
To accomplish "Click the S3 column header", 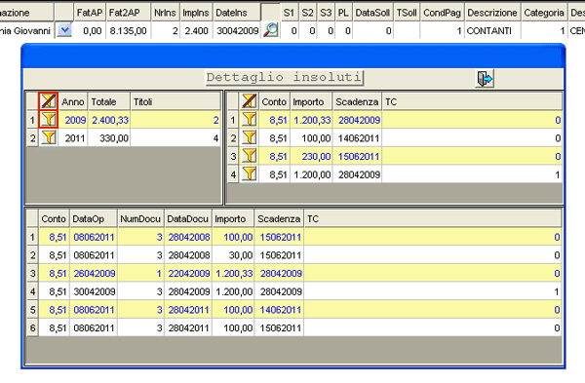I will tap(326, 13).
